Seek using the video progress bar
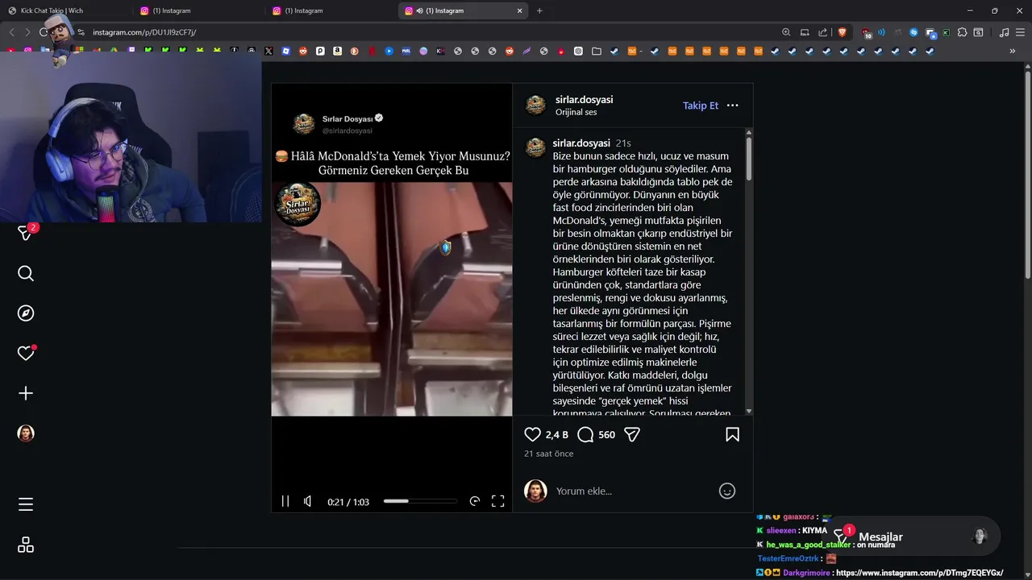Screen dimensions: 1032x580 pyautogui.click(x=420, y=501)
